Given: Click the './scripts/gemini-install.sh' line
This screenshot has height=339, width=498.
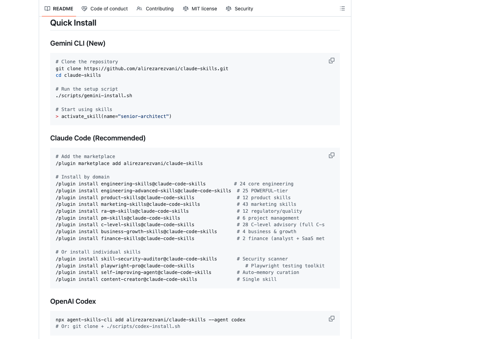Looking at the screenshot, I should 94,95.
